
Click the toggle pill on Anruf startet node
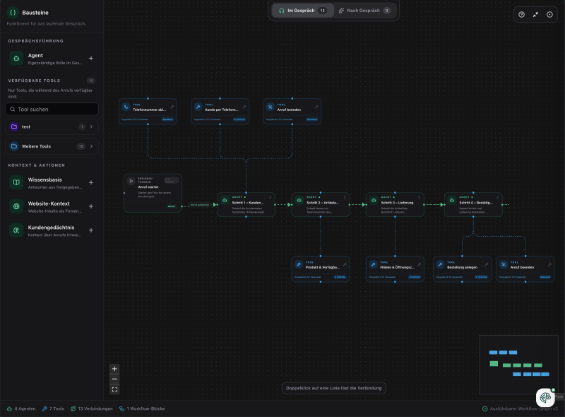[171, 180]
